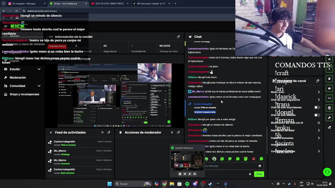Send message with the green Chat button

coord(259,174)
